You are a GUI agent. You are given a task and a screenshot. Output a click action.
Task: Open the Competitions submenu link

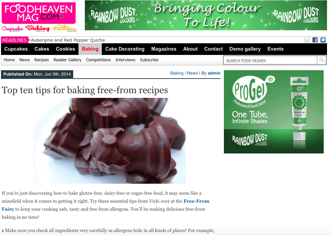pos(98,60)
